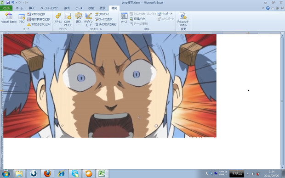
Task: Open the undo history dropdown arrow
Action: coord(16,3)
